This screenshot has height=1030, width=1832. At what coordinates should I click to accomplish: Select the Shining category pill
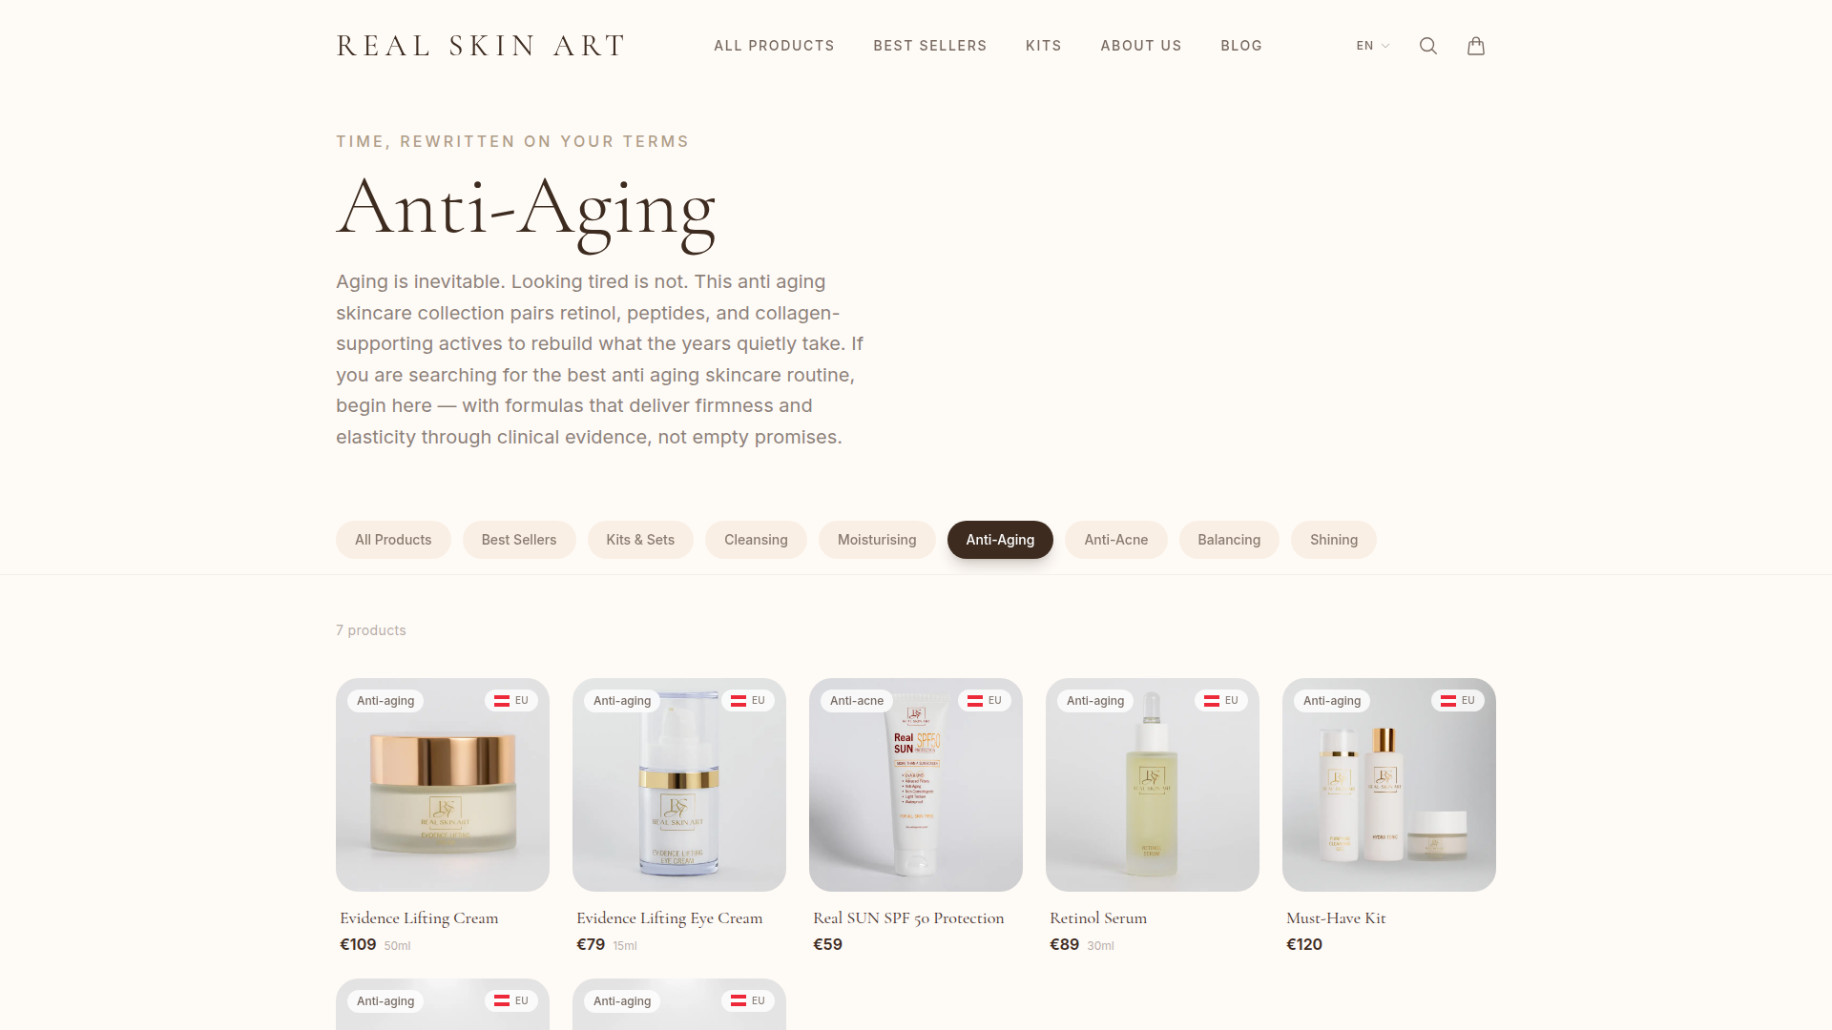tap(1334, 540)
